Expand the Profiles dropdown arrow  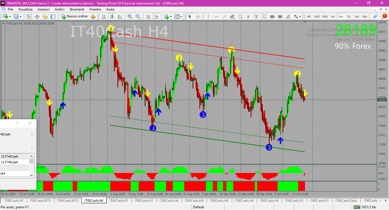click(21, 17)
